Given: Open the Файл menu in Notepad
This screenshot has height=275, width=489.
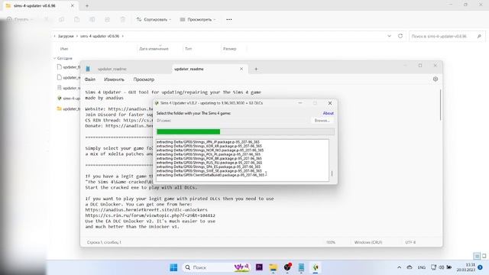Looking at the screenshot, I should (x=90, y=79).
